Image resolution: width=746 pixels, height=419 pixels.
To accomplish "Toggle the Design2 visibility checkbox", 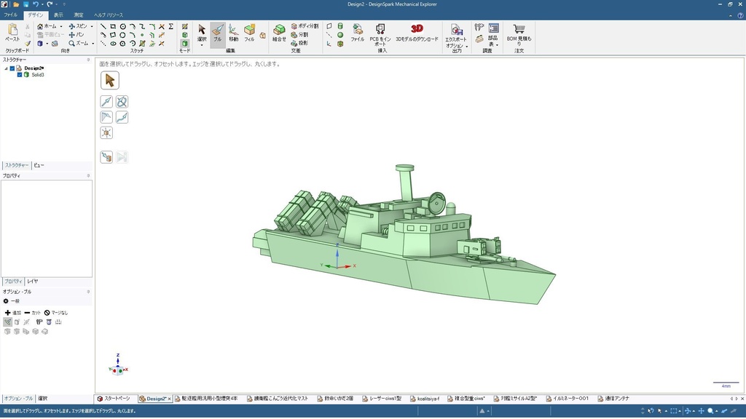I will pyautogui.click(x=12, y=68).
